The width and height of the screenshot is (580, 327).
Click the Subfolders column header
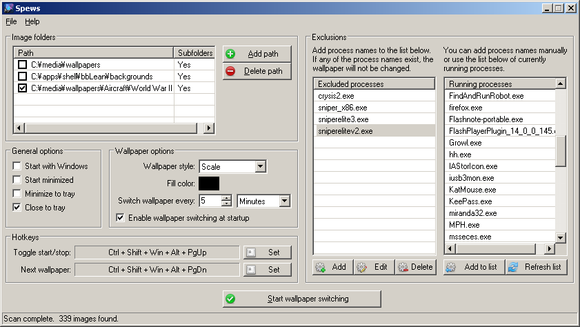(194, 53)
